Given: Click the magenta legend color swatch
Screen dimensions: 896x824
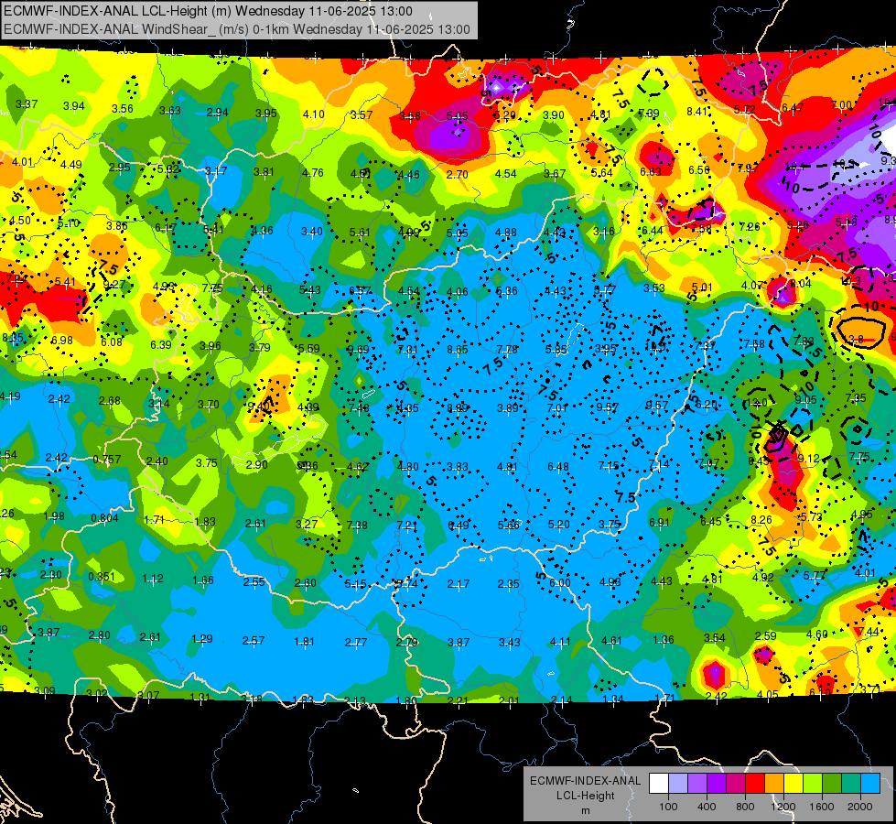Looking at the screenshot, I should 736,783.
